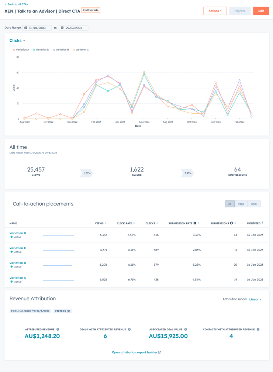Open calendar icon in start date field
This screenshot has height=372, width=273.
(26, 28)
